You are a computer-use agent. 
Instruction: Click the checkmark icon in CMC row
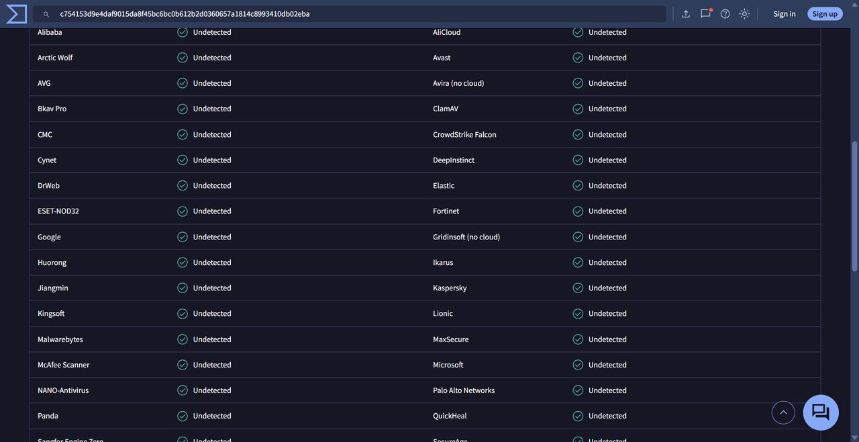coord(183,135)
